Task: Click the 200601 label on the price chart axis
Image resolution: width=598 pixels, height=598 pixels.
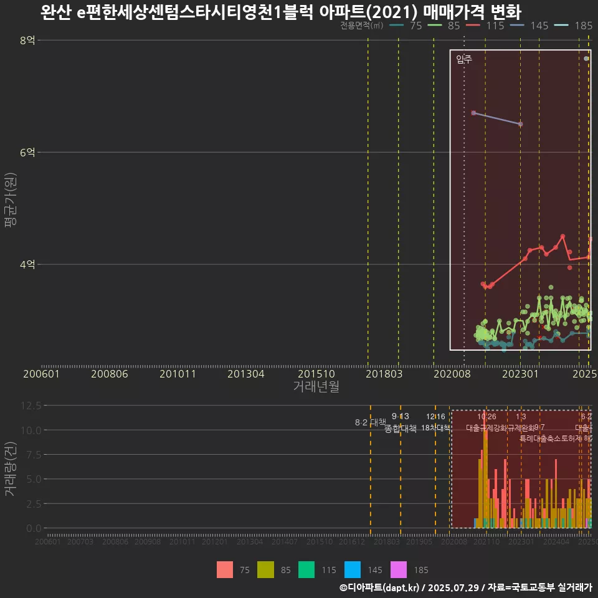Action: coord(41,374)
